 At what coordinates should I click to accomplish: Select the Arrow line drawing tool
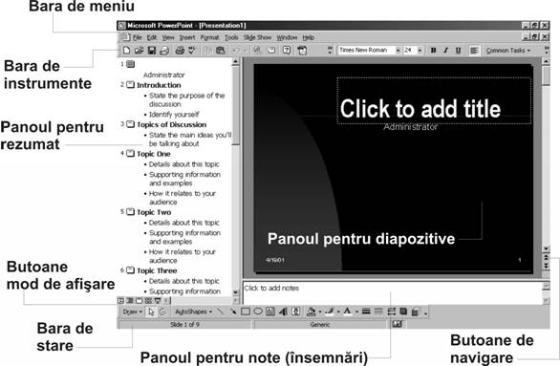coord(233,312)
